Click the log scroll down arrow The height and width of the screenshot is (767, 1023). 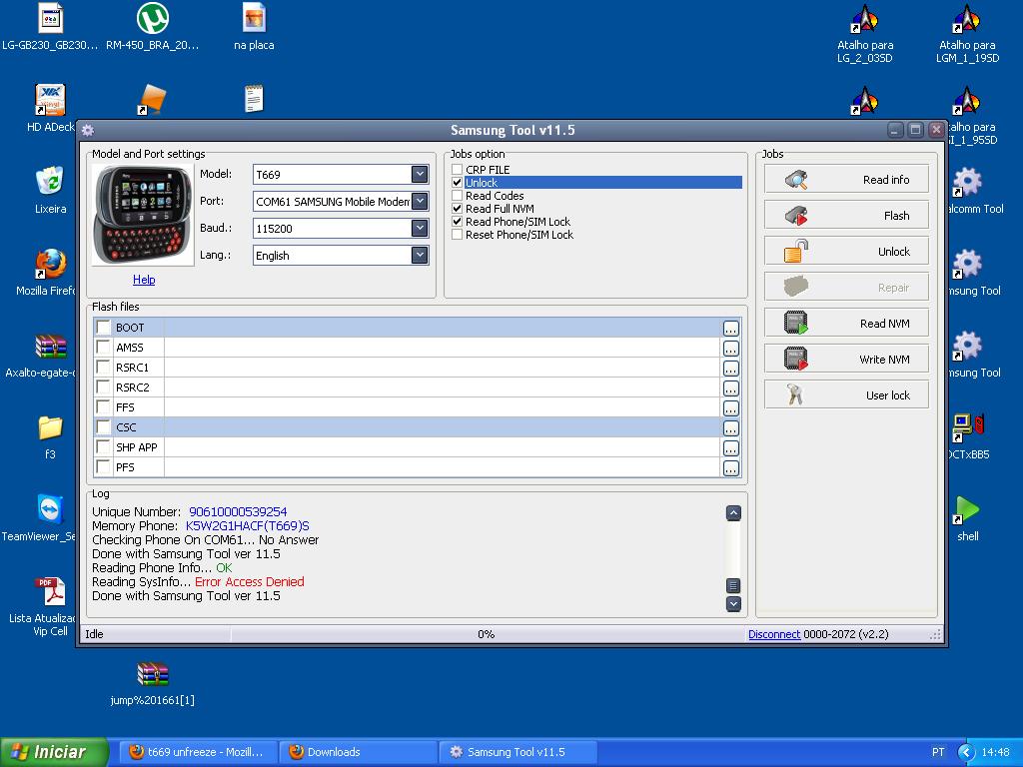[733, 604]
